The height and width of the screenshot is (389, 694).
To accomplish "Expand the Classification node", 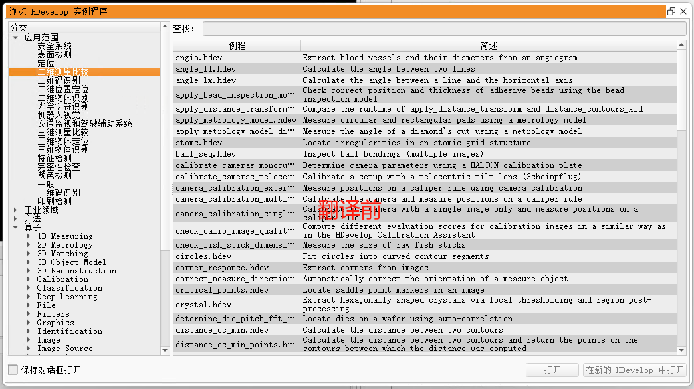I will [29, 288].
